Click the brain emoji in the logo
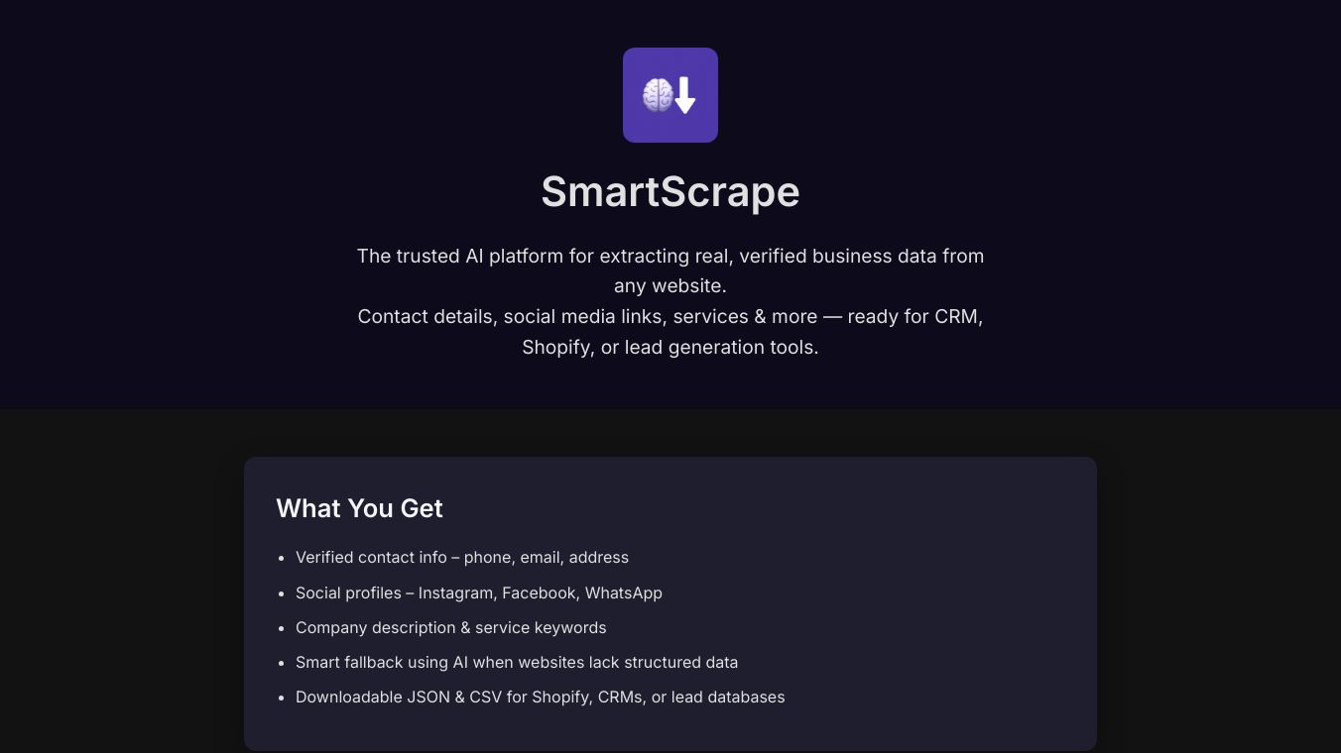 (657, 96)
